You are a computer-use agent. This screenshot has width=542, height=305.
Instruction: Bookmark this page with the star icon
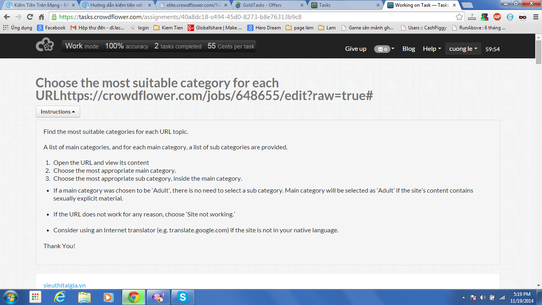[x=459, y=17]
